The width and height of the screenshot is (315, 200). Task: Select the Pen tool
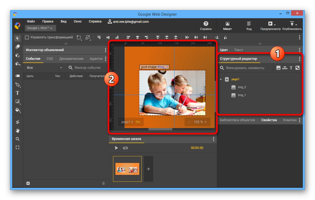pyautogui.click(x=18, y=84)
